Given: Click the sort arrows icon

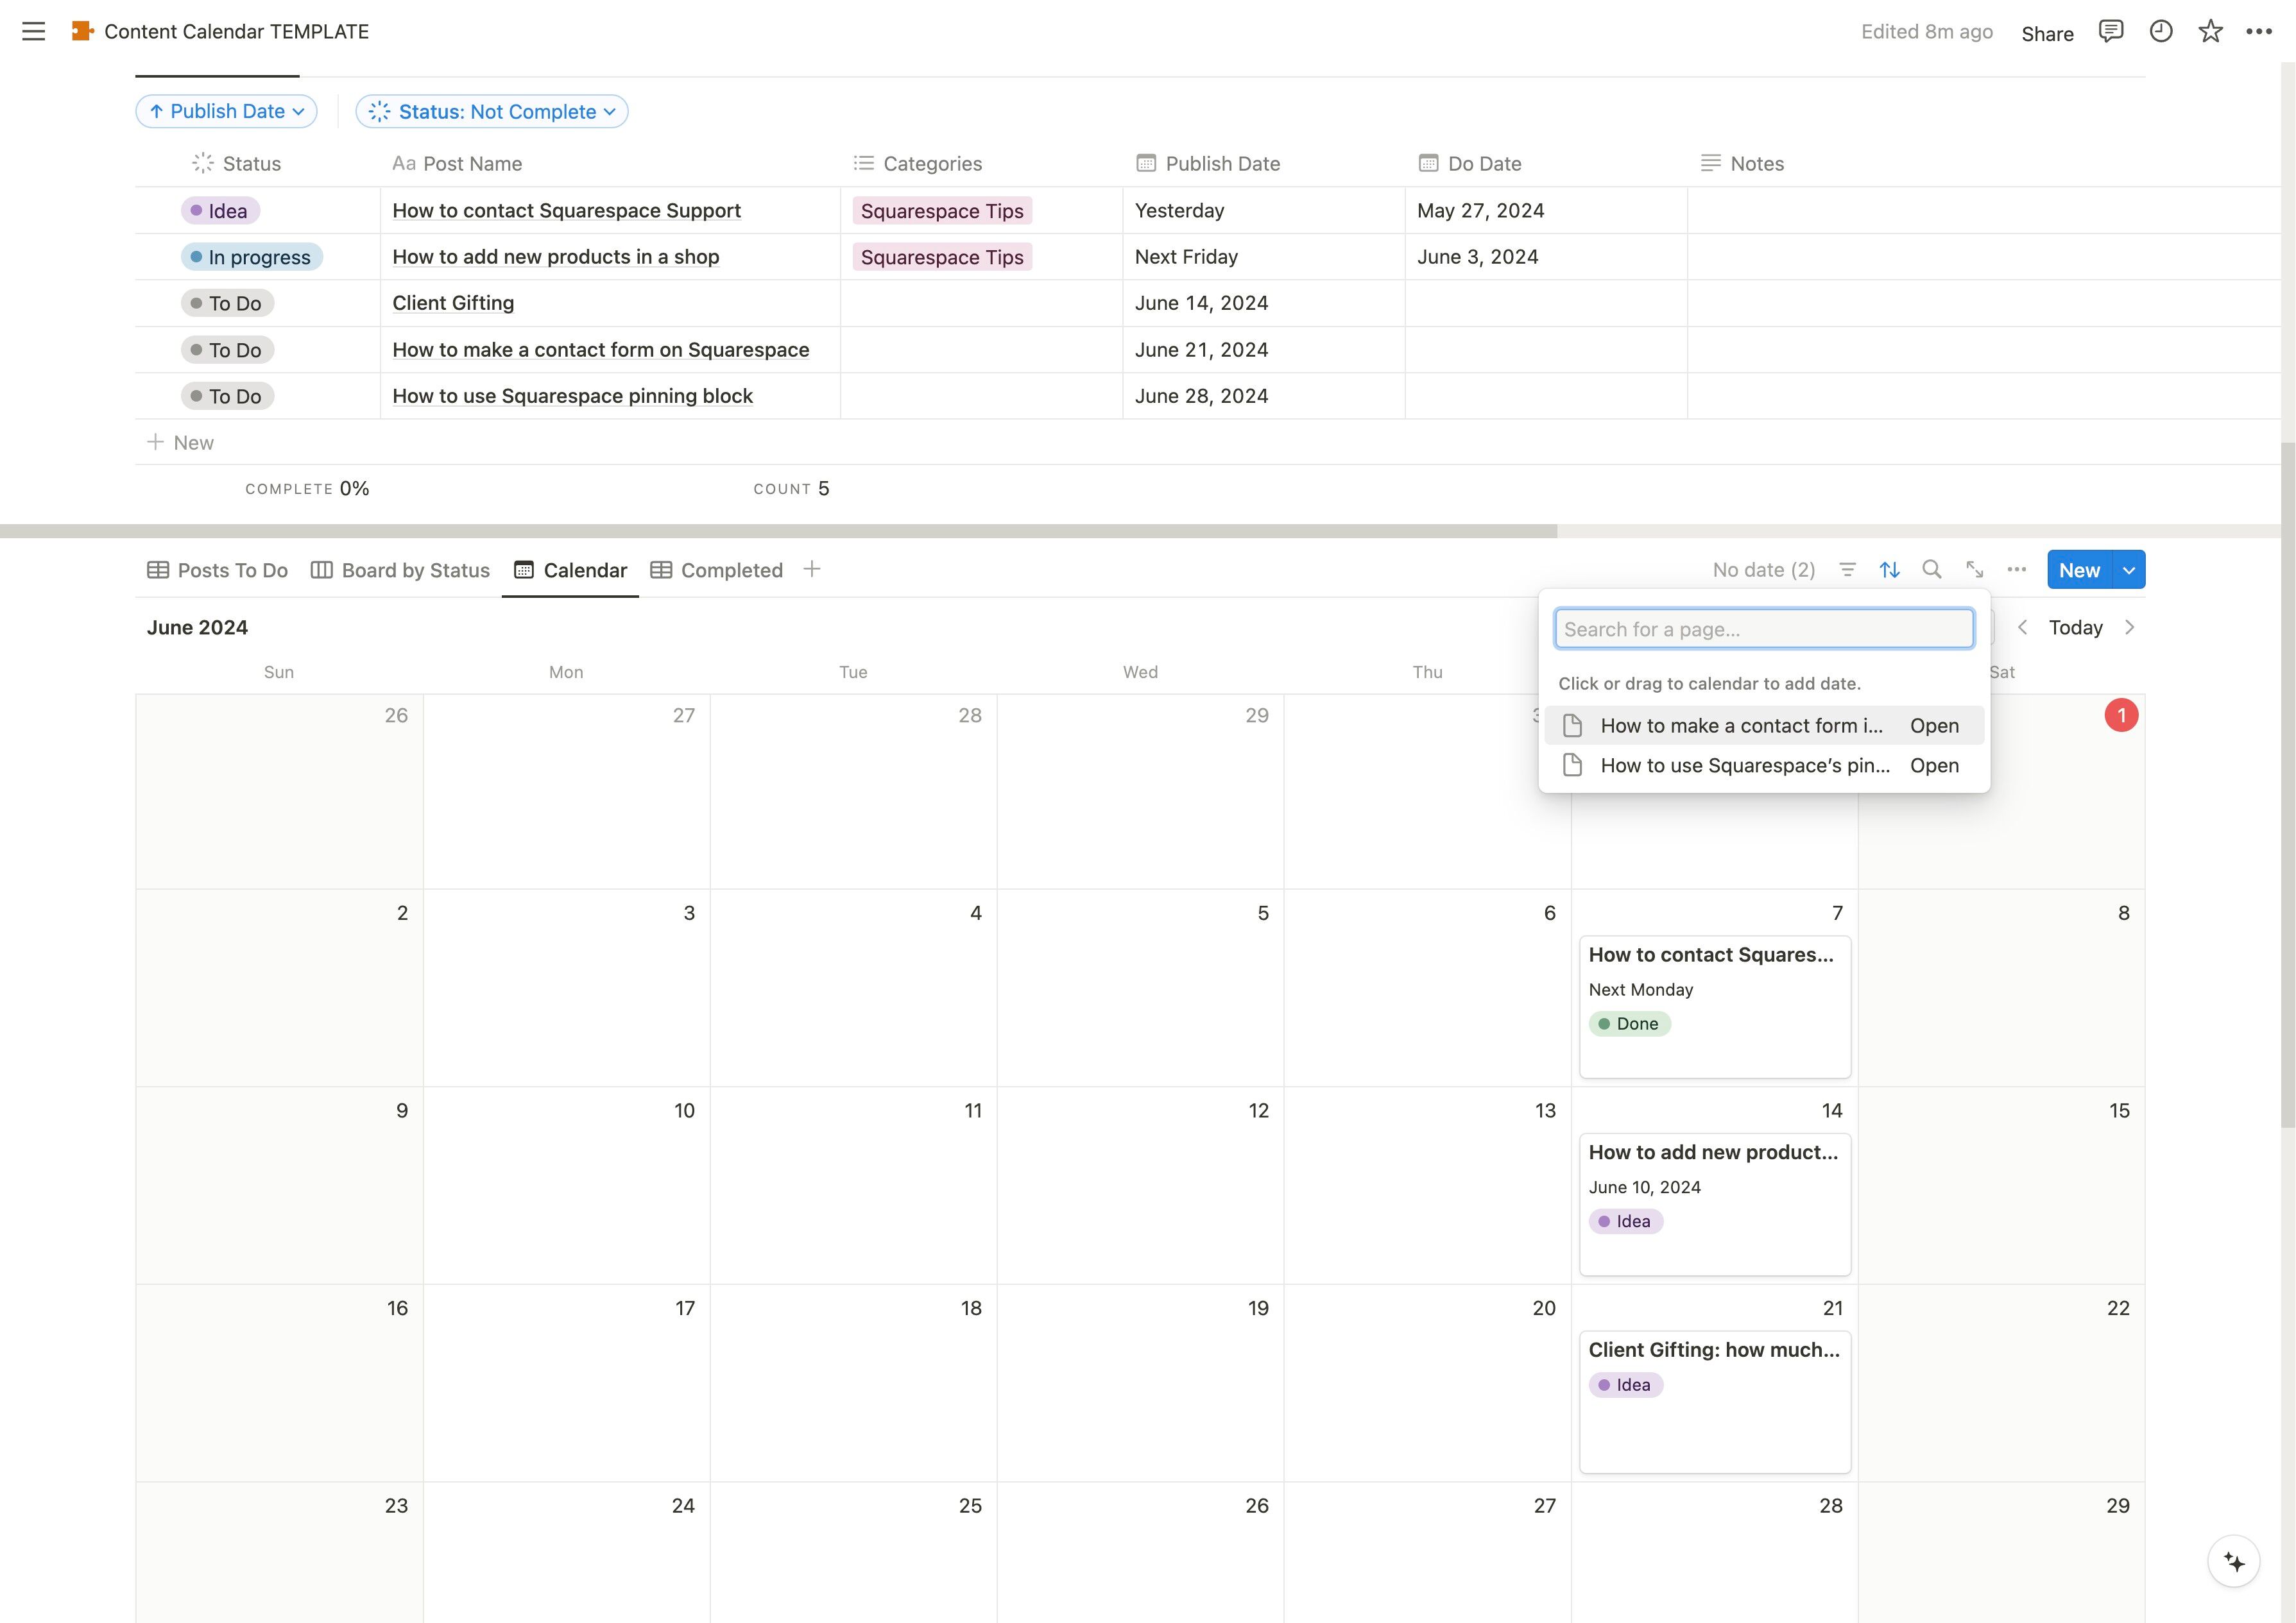Looking at the screenshot, I should tap(1889, 570).
